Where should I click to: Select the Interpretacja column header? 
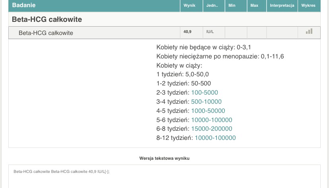pos(282,6)
